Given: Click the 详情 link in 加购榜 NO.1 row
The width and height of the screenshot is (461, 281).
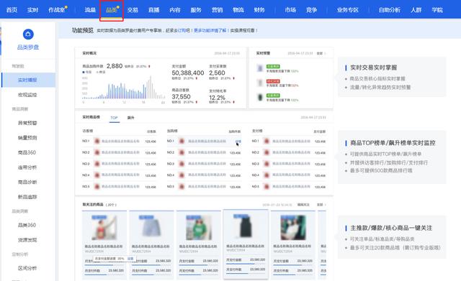Looking at the screenshot, I should [x=238, y=142].
